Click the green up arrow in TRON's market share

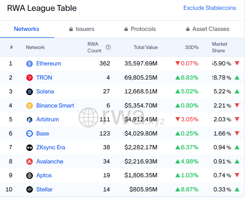click(x=237, y=77)
